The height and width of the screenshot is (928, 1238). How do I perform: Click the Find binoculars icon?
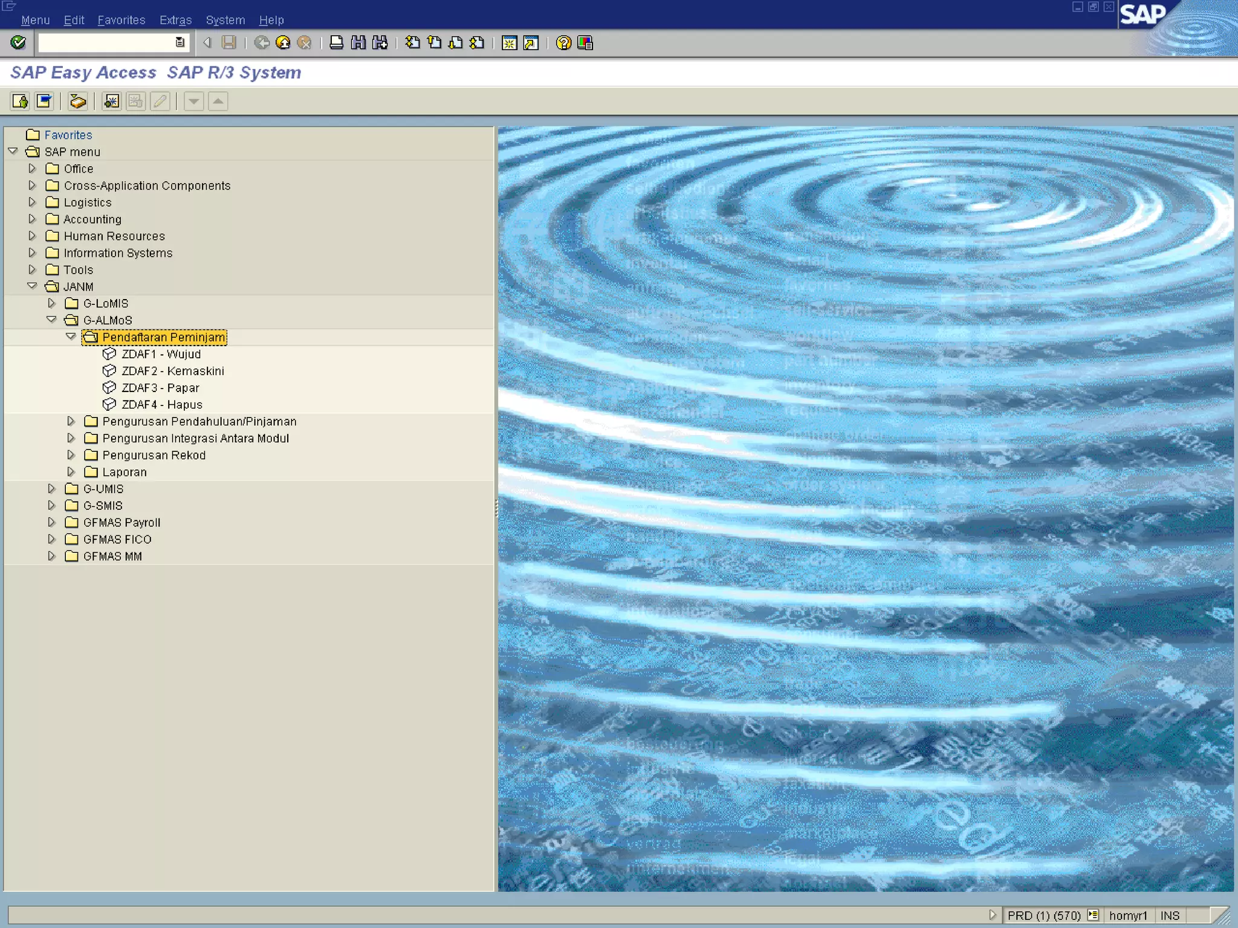(x=358, y=42)
